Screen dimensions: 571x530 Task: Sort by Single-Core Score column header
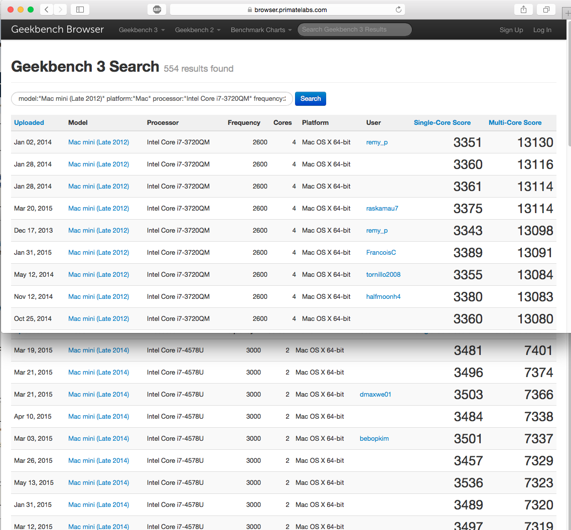[442, 123]
